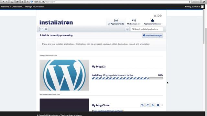This screenshot has height=116, width=207.
Task: Click the 80% progress value
Action: click(x=160, y=75)
